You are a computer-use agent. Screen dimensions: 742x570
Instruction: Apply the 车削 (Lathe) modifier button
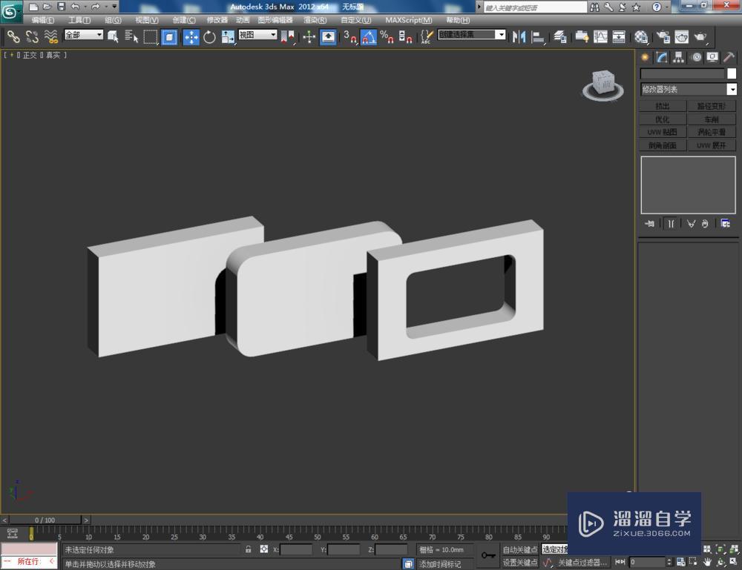710,118
